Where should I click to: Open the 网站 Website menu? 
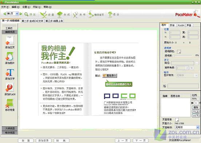pos(37,7)
